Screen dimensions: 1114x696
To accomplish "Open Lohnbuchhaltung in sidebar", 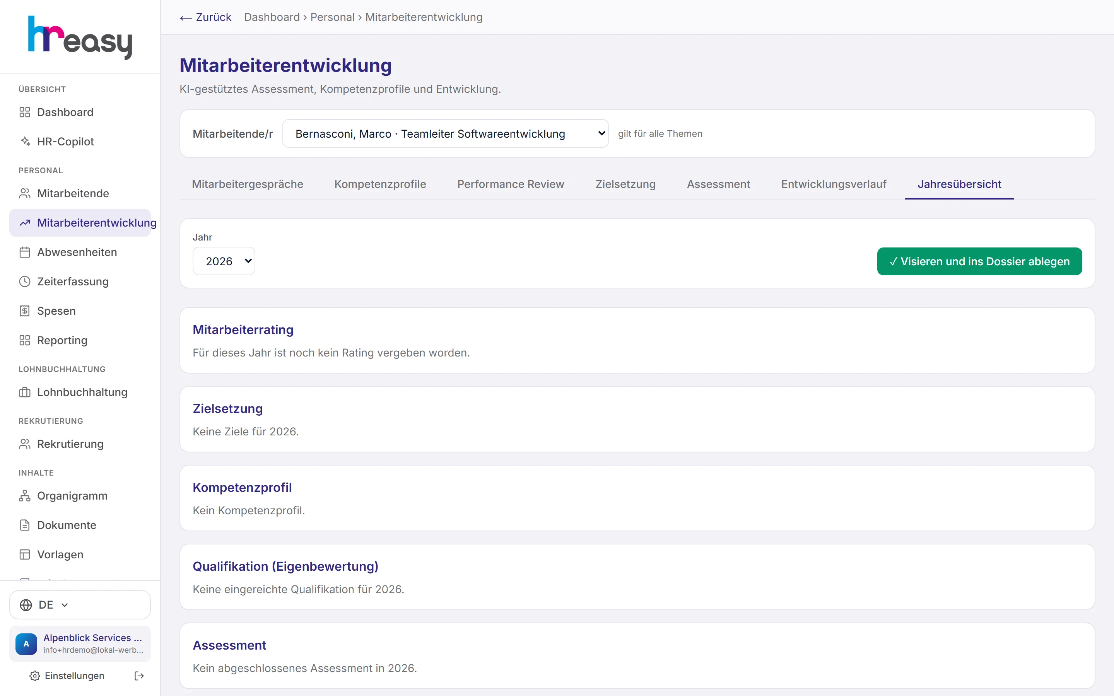I will 80,392.
